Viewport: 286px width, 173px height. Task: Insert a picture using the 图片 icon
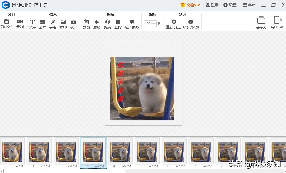pos(43,22)
